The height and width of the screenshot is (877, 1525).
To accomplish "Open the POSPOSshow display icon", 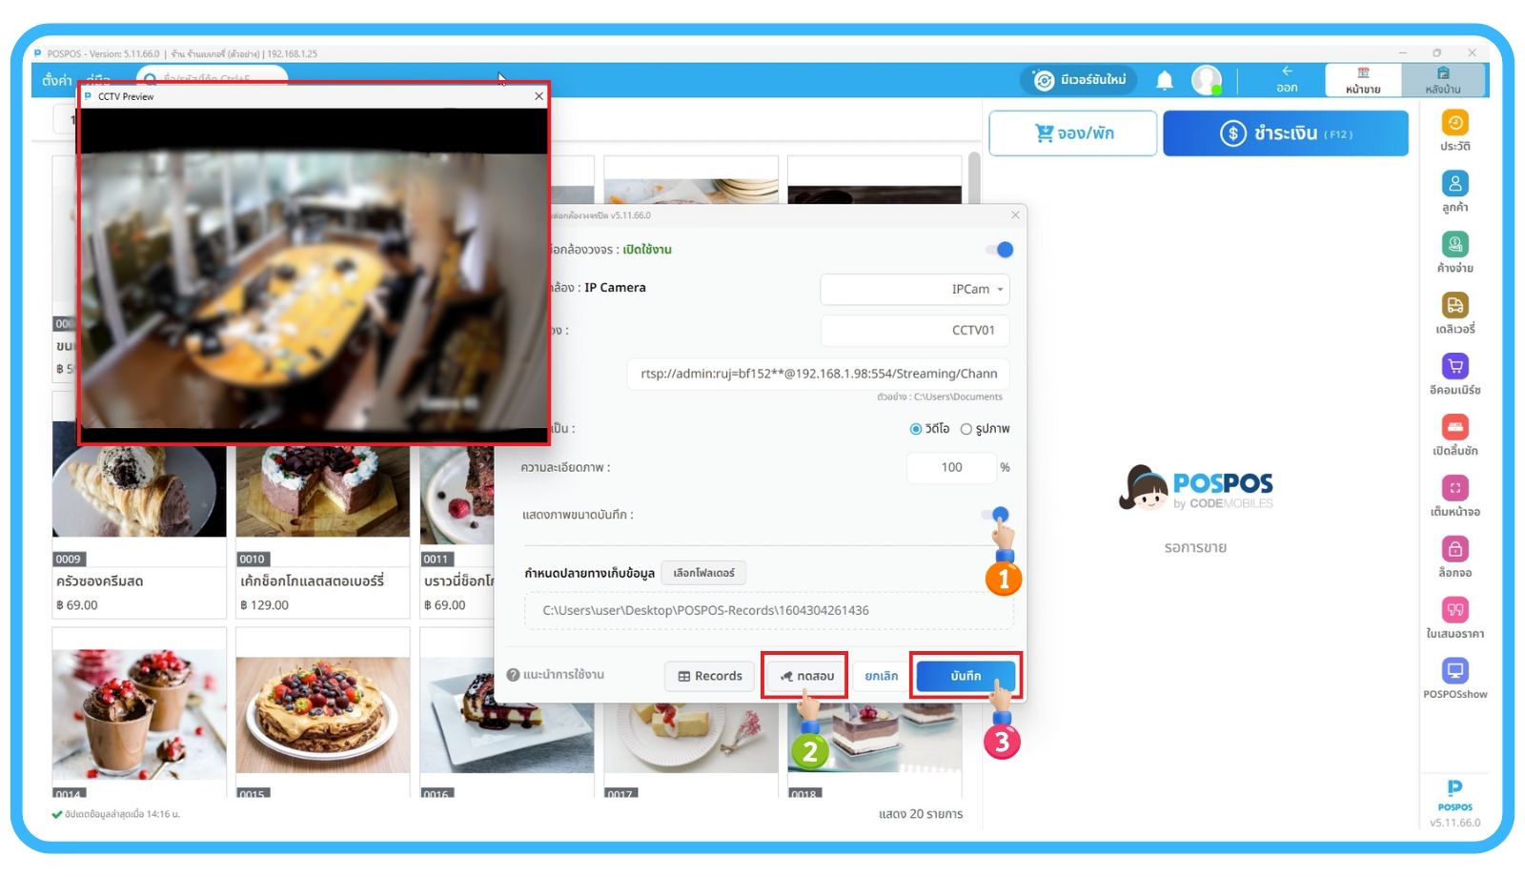I will pos(1454,671).
